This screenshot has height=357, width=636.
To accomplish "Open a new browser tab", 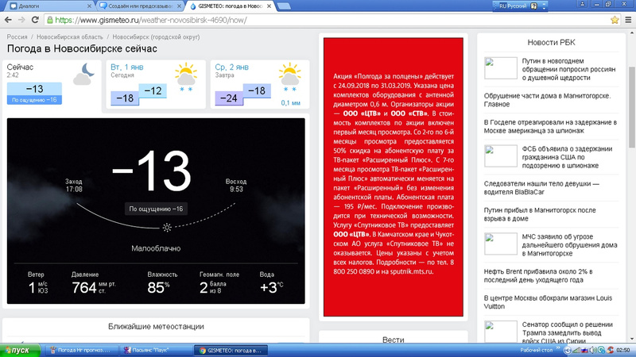I will 284,6.
